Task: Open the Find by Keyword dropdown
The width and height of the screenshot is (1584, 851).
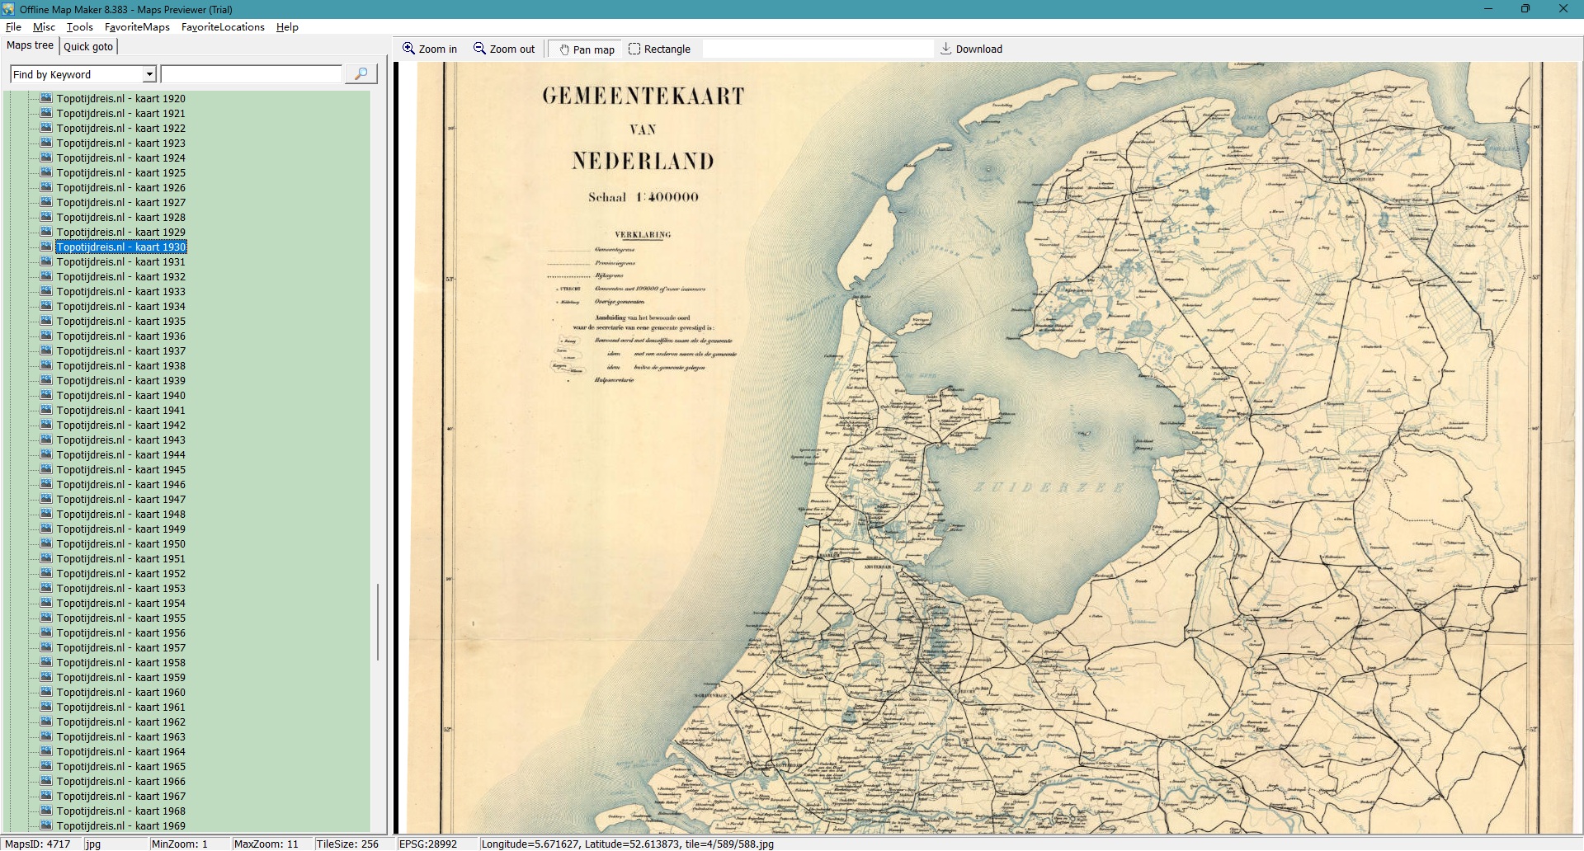Action: tap(149, 74)
